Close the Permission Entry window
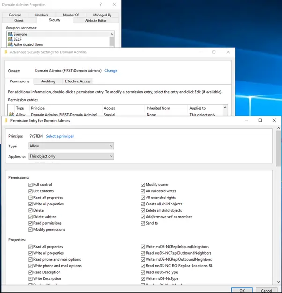Screen dimensions: 282x293 tap(274, 120)
